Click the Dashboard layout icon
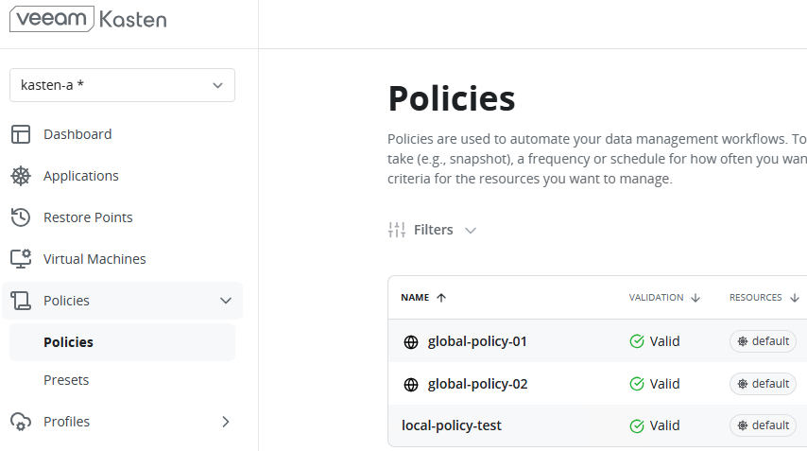The image size is (807, 451). (21, 134)
